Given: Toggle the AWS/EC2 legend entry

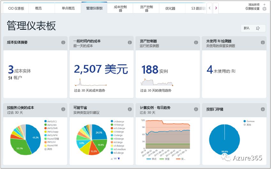Looking at the screenshot, I should [51, 121].
